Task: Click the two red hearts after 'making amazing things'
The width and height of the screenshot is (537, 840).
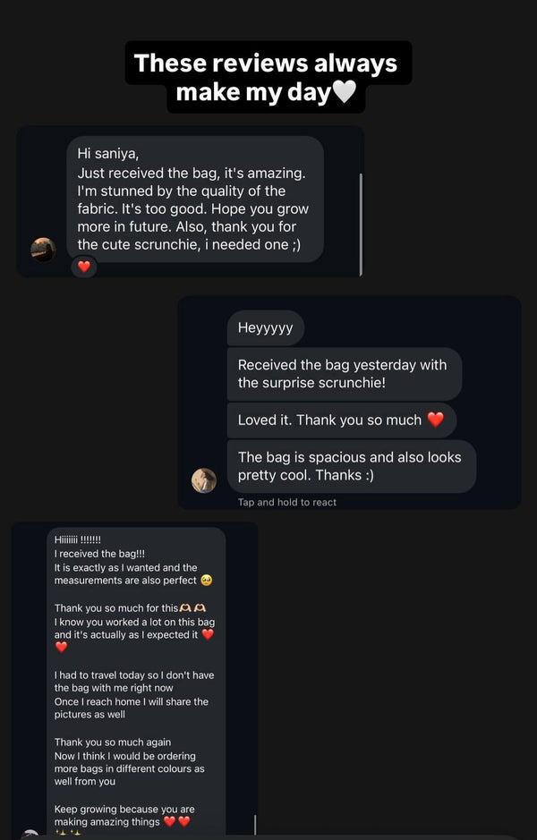Action: (x=176, y=822)
